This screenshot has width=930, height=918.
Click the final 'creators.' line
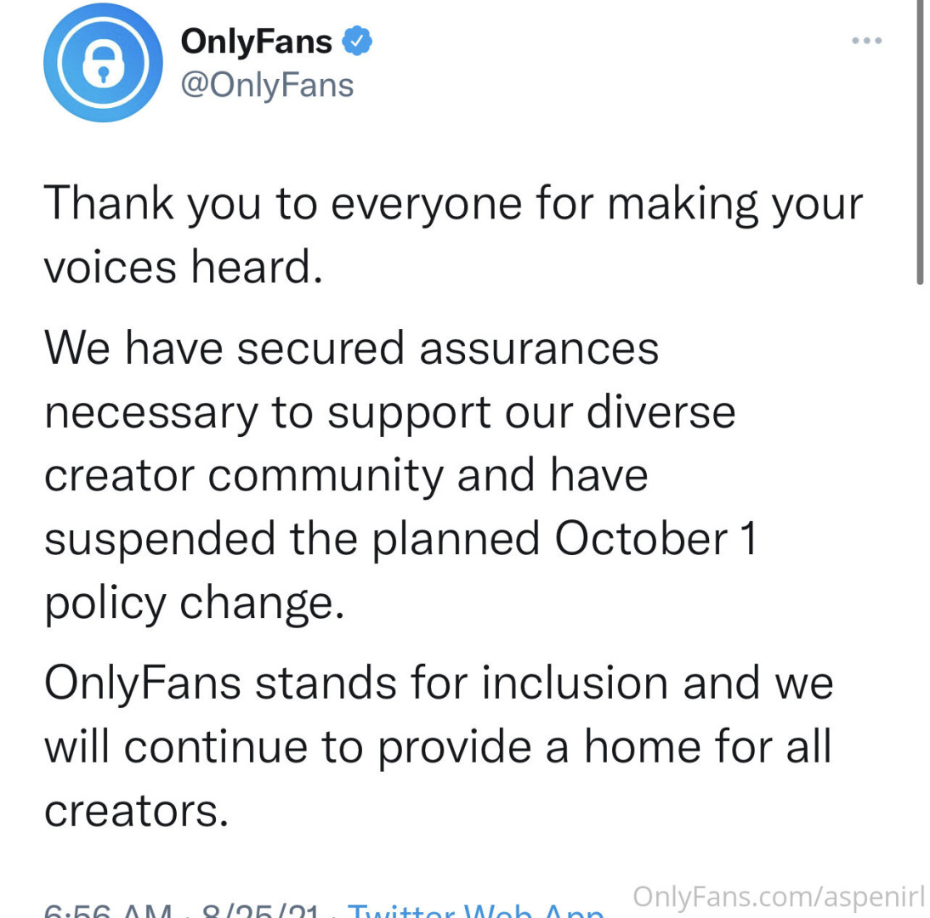pos(136,810)
